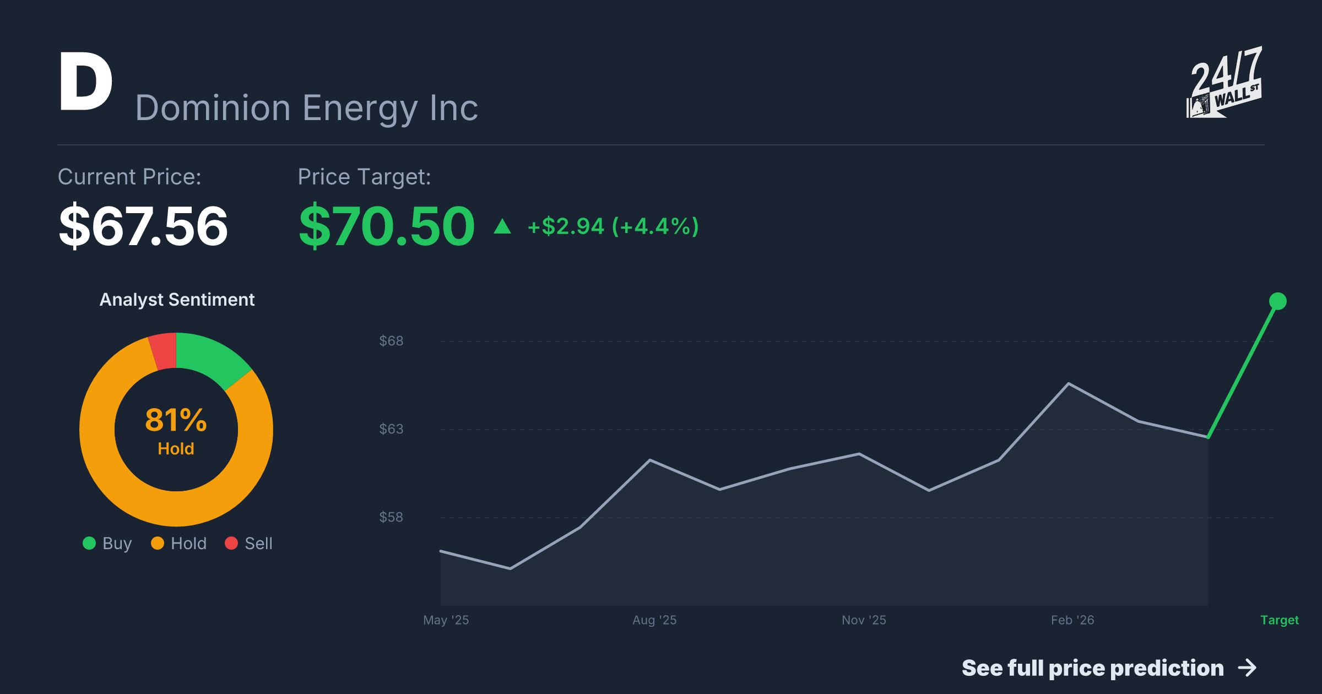
Task: Click the green up-triangle beside the price target
Action: 502,226
